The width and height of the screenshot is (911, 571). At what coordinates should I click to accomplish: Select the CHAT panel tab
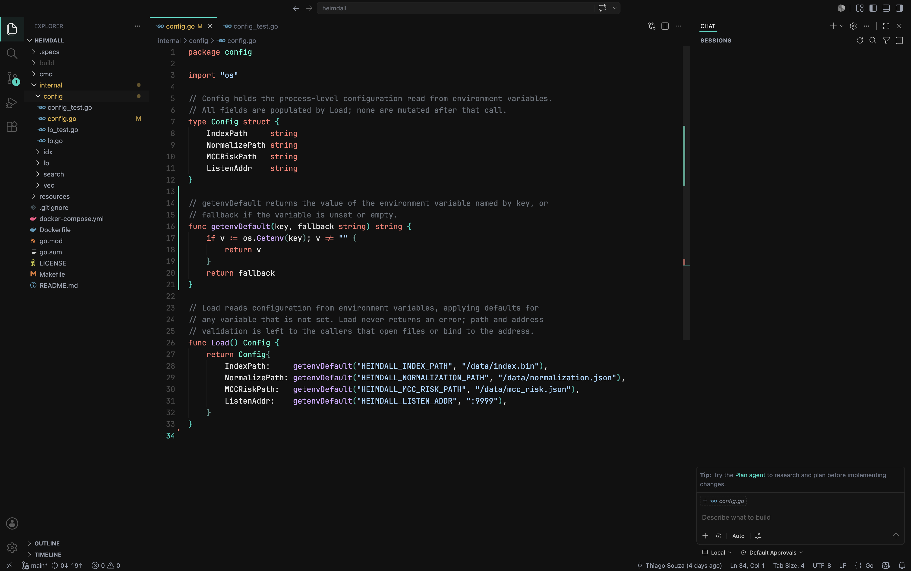(708, 26)
